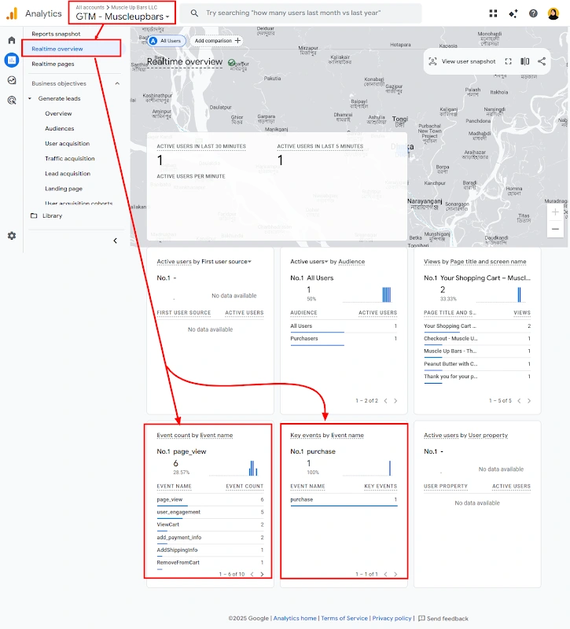Viewport: 570px width, 629px height.
Task: Open the Advertising icon in left rail
Action: click(12, 101)
